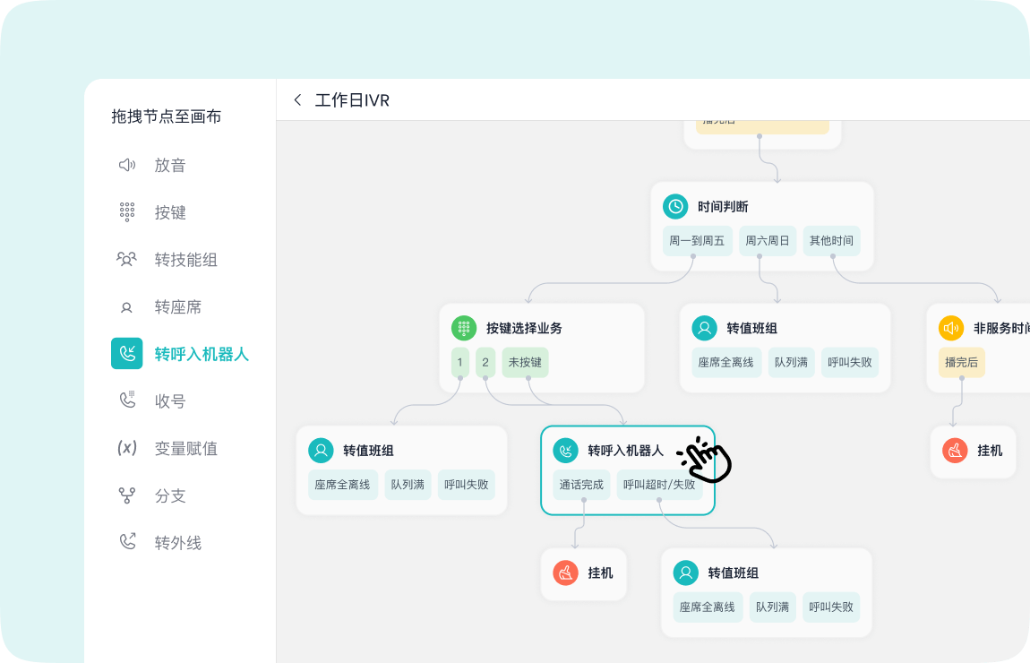Image resolution: width=1030 pixels, height=663 pixels.
Task: Select the 转外线 outbound phone icon
Action: click(126, 542)
